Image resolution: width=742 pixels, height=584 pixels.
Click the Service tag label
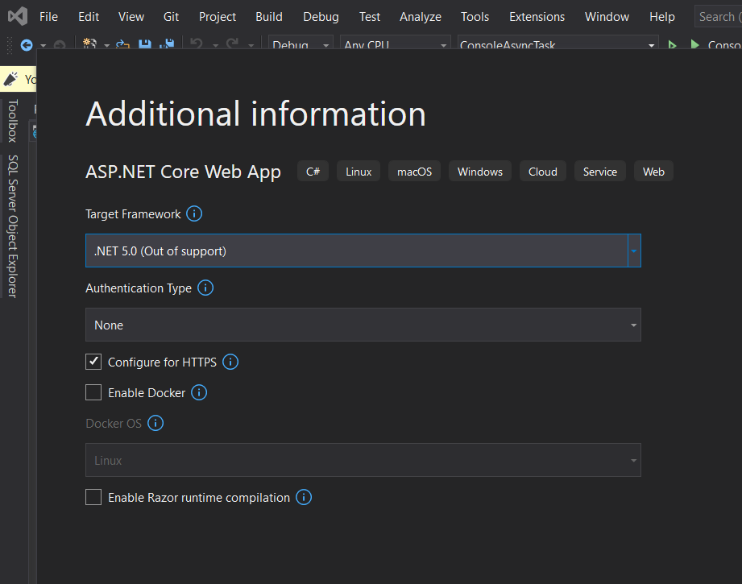pyautogui.click(x=600, y=172)
